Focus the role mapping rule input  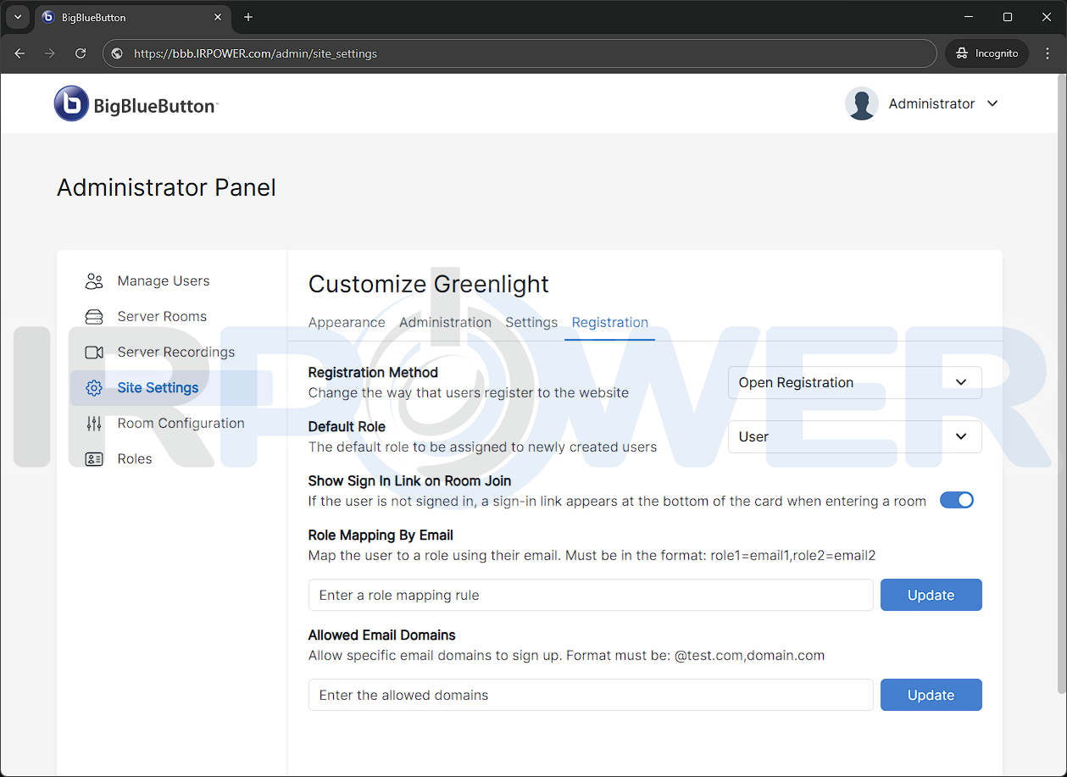[590, 596]
